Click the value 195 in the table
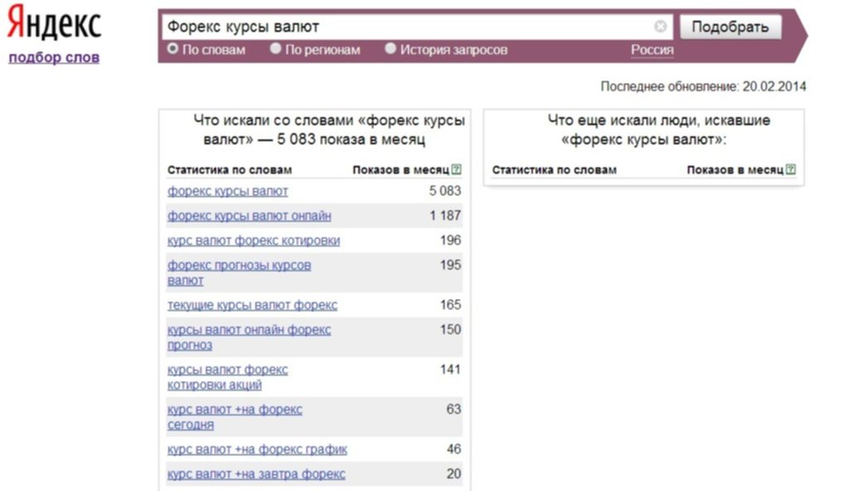 coord(450,266)
